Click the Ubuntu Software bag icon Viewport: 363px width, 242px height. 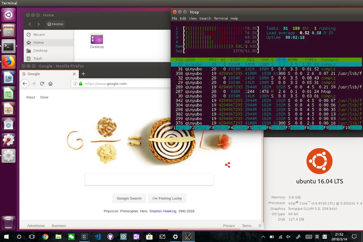pyautogui.click(x=9, y=124)
